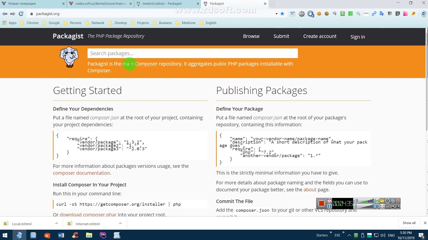Focus the Search packages field
428x240 pixels.
click(x=193, y=53)
